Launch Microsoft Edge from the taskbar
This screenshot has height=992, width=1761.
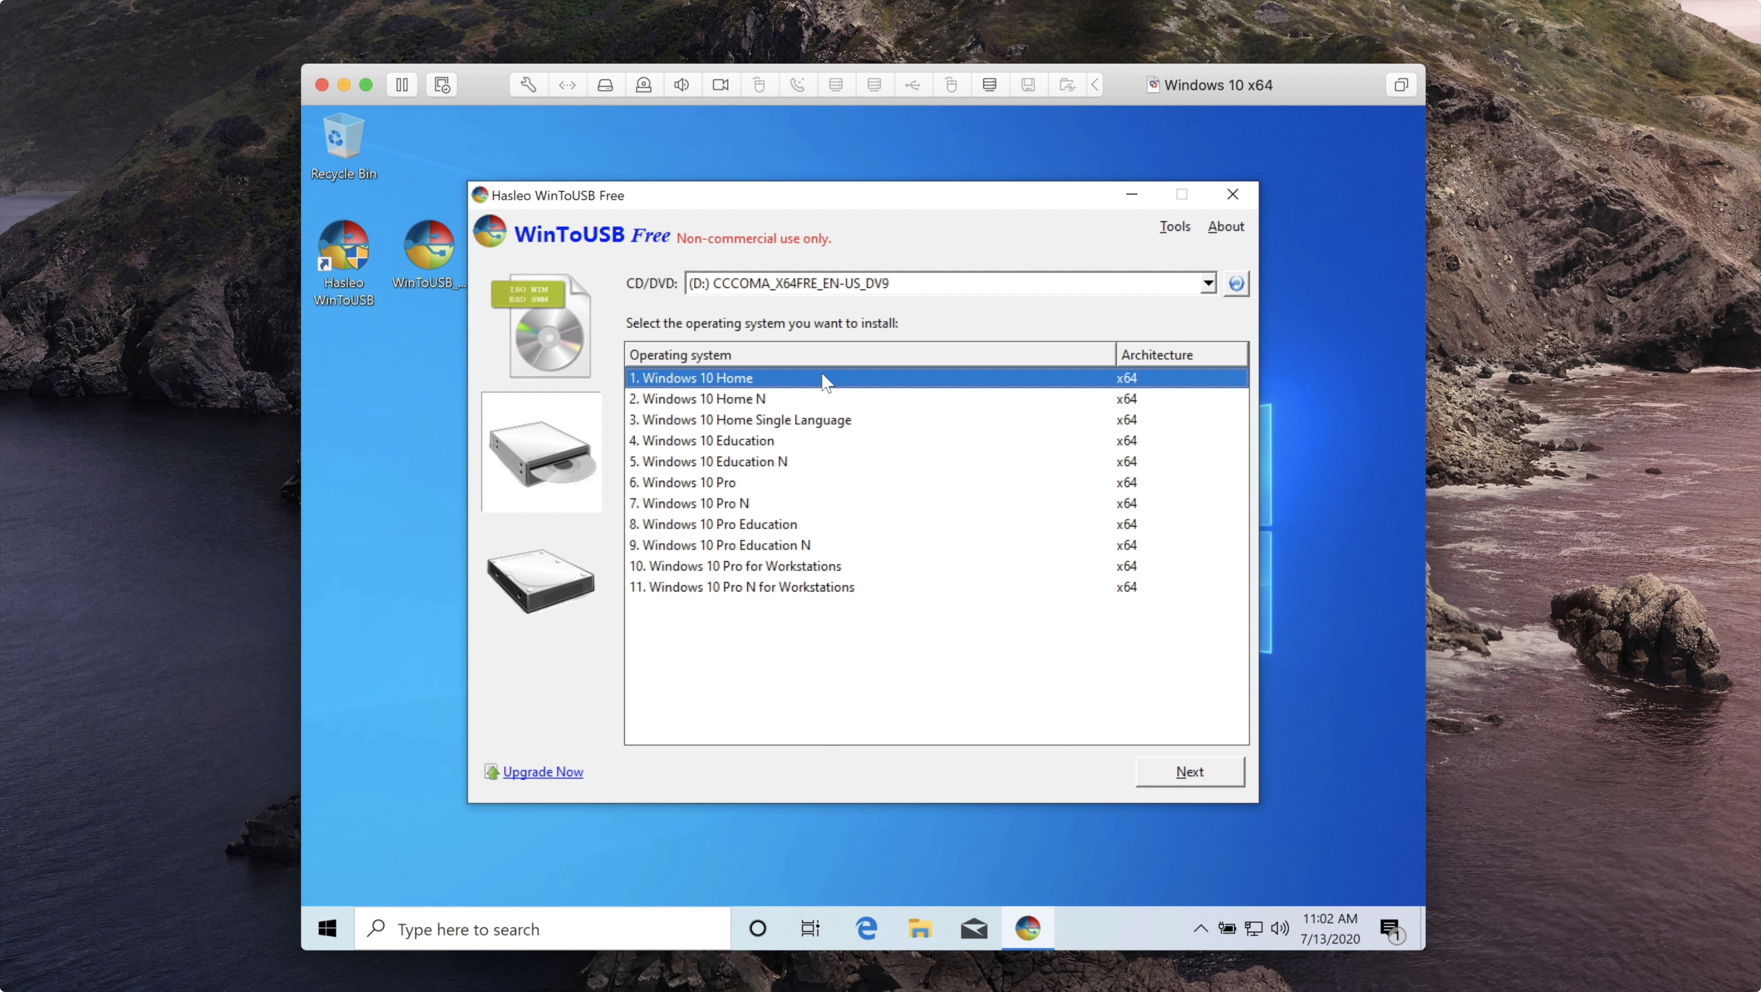coord(866,928)
